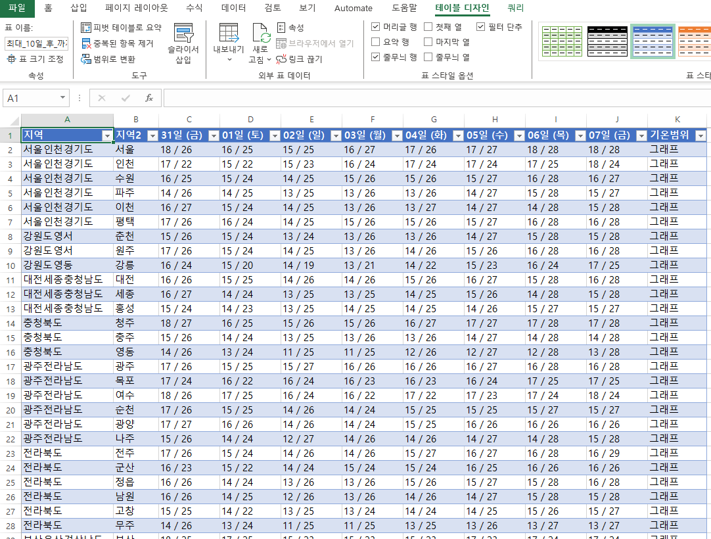711x539 pixels.
Task: Click the Summarize with PivotTable icon
Action: tap(85, 28)
